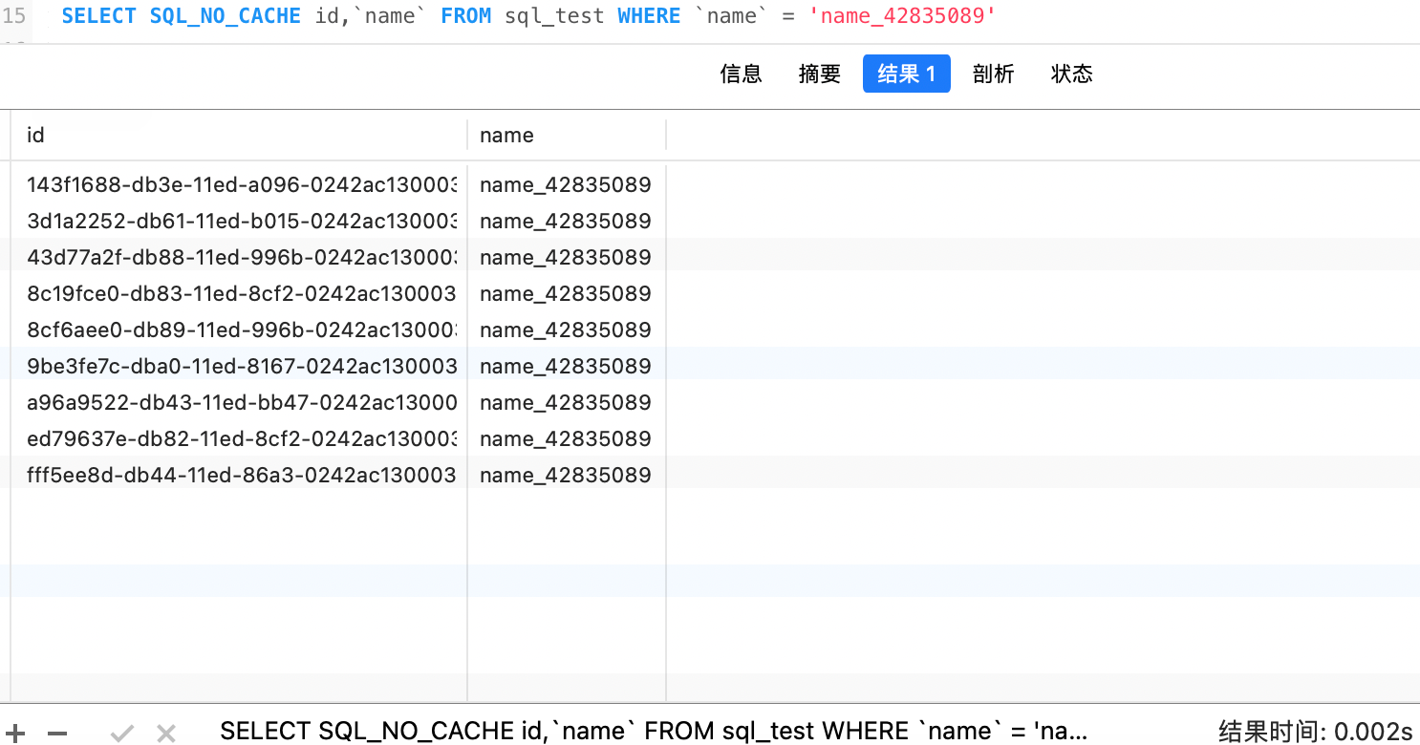This screenshot has width=1420, height=745.
Task: Click the name column header
Action: click(506, 135)
